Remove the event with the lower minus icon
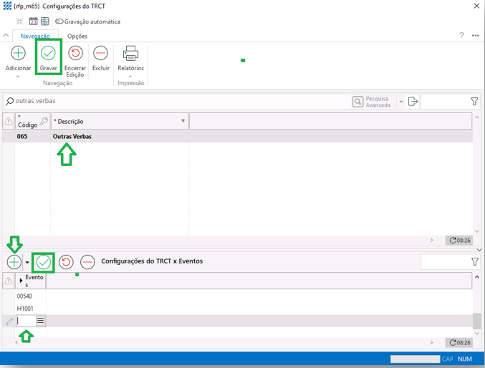The width and height of the screenshot is (485, 368). (x=87, y=262)
